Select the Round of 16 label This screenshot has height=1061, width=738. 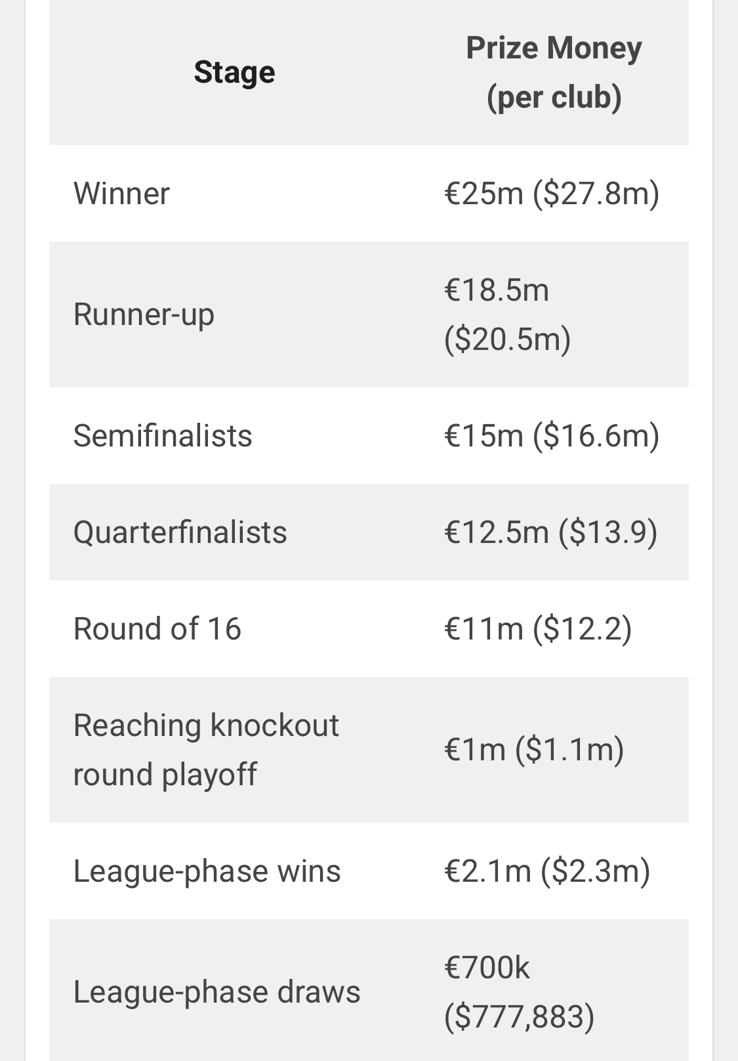coord(157,628)
